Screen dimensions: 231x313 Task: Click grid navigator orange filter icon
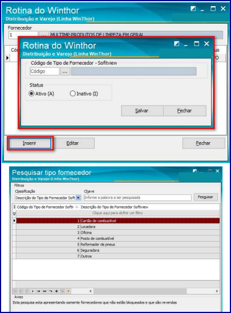pyautogui.click(x=69, y=291)
